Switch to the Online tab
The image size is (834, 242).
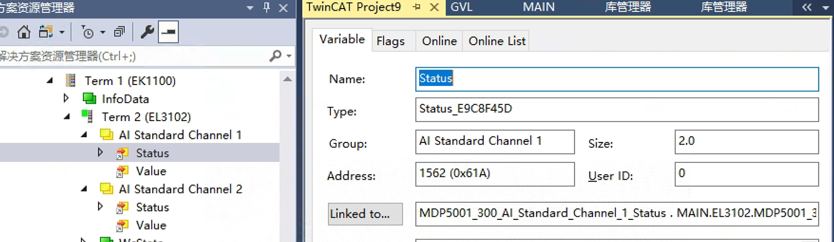440,41
